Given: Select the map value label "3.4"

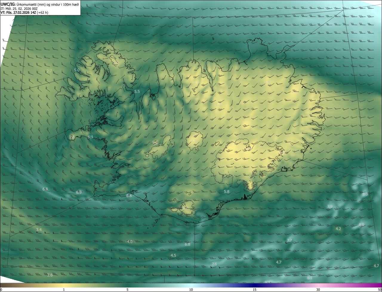Looking at the screenshot, I should (x=39, y=230).
